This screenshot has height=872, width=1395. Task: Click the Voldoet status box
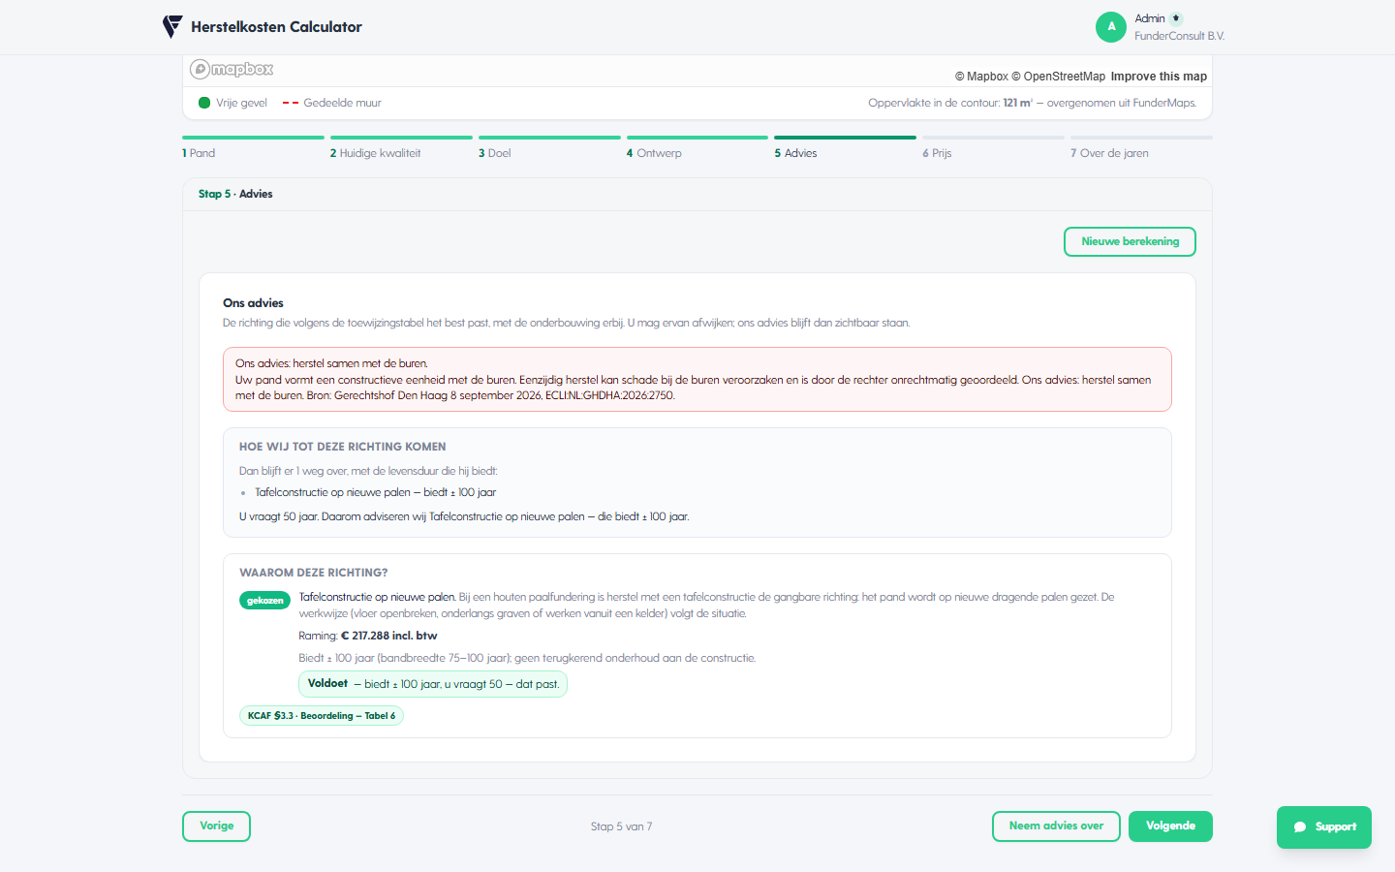(433, 684)
